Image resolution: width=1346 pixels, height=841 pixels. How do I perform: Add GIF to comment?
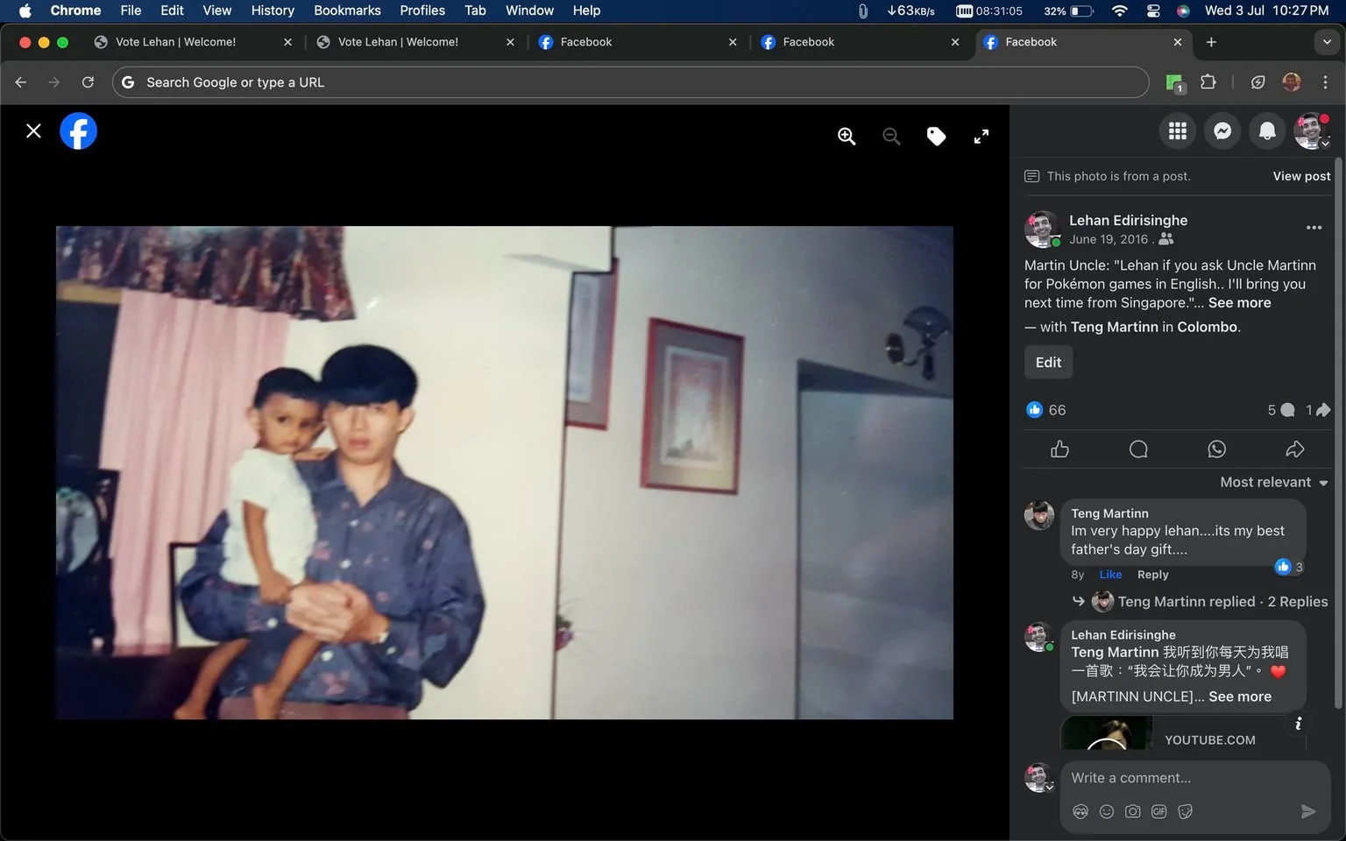tap(1159, 812)
